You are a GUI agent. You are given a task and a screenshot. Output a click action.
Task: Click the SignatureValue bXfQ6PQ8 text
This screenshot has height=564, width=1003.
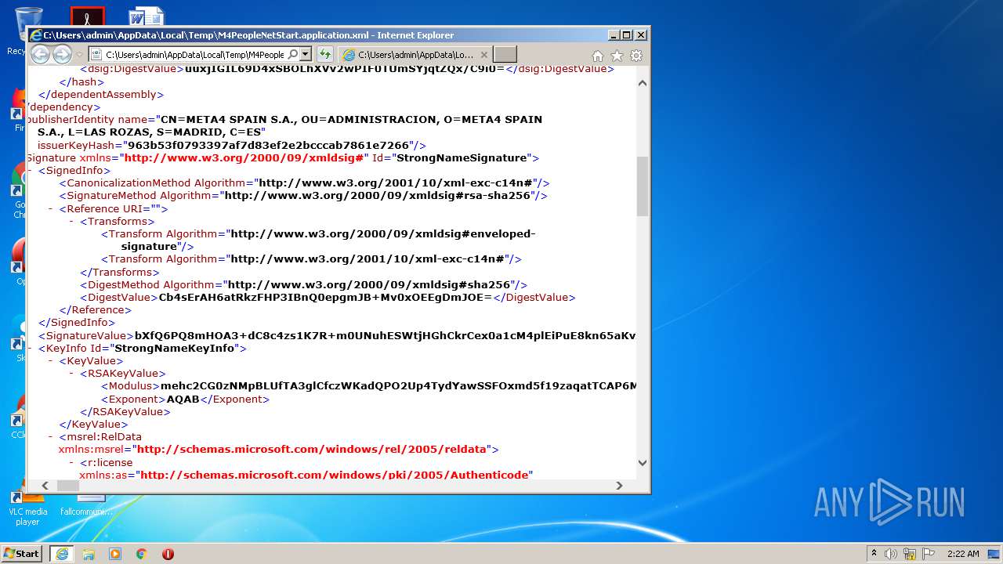(385, 336)
